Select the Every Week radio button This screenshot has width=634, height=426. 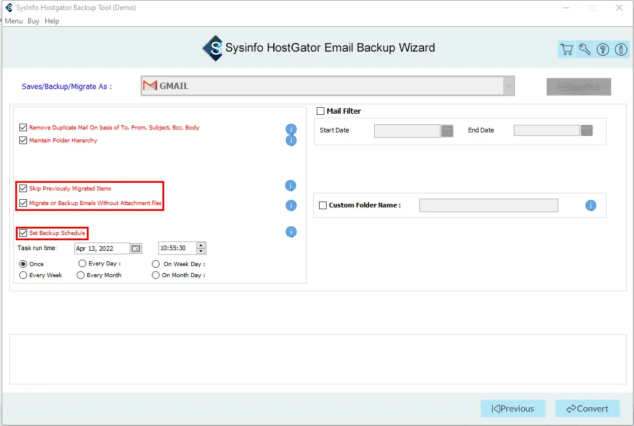click(x=23, y=275)
